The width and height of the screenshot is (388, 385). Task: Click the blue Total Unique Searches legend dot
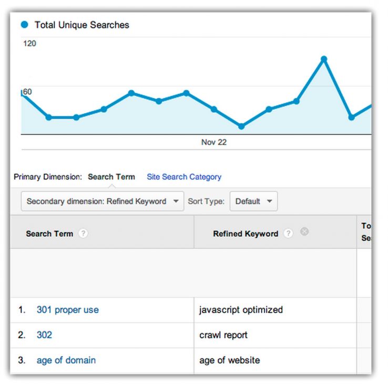pyautogui.click(x=25, y=25)
